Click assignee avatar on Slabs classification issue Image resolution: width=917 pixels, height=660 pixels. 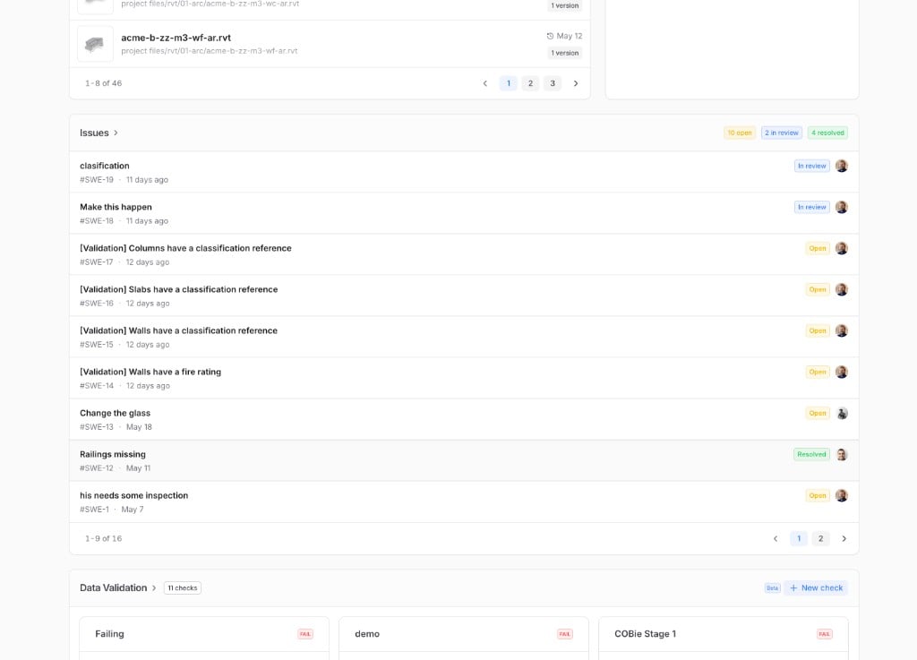coord(842,289)
